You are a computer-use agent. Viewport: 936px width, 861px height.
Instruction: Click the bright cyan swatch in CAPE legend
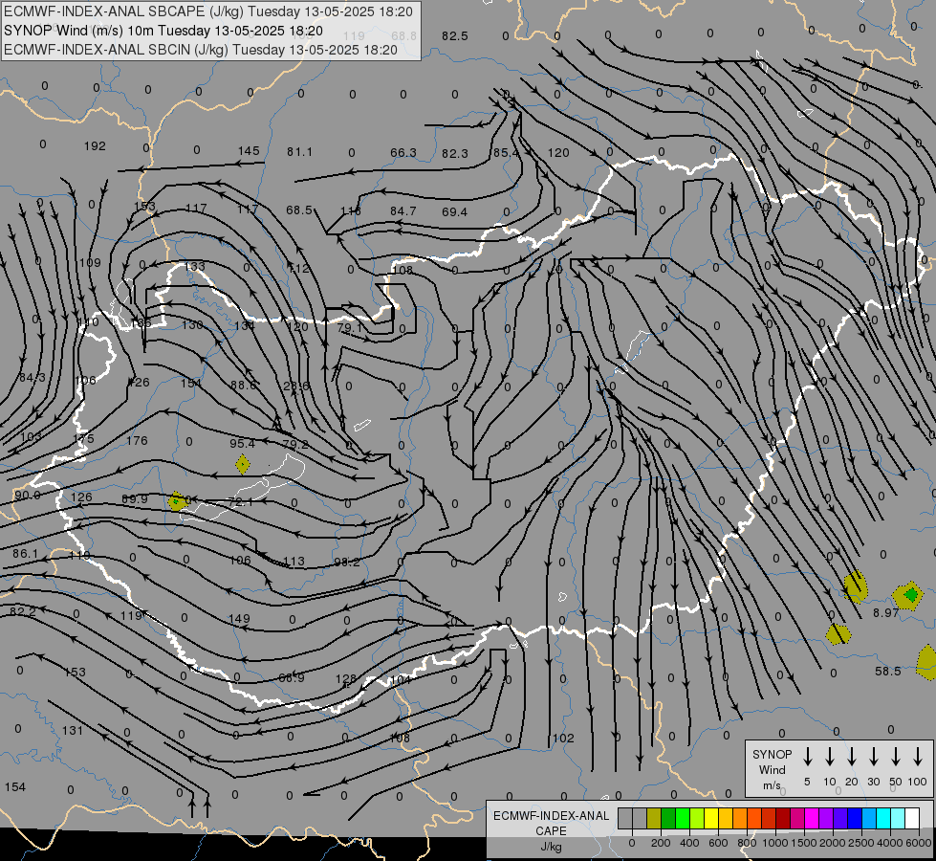click(882, 819)
